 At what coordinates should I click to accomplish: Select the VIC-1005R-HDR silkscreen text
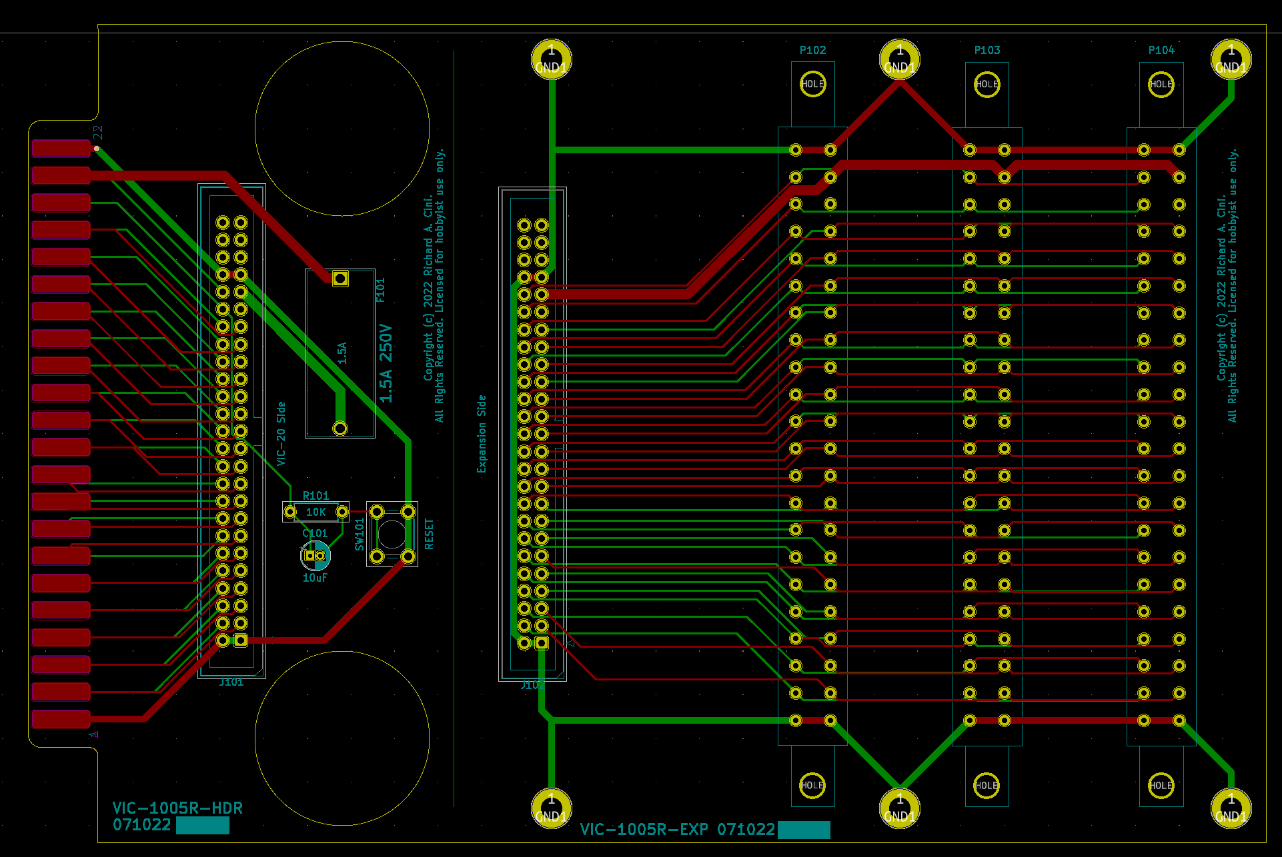pos(177,808)
